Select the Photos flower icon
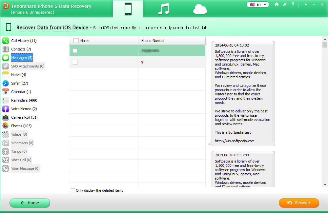 6,126
